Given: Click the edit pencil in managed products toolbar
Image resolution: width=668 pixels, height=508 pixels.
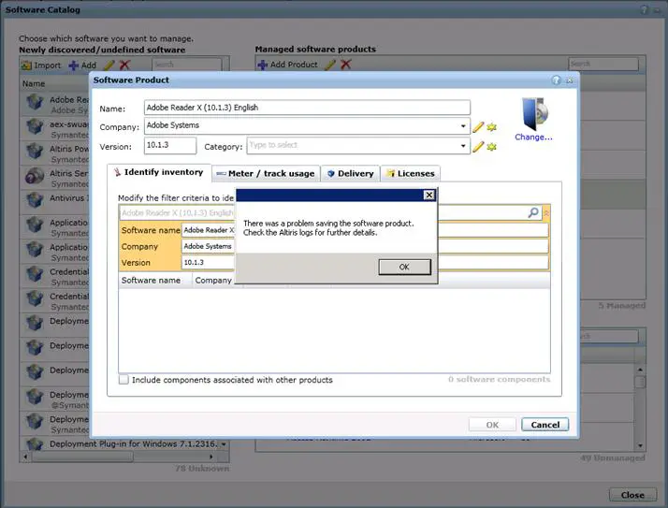Looking at the screenshot, I should click(329, 65).
